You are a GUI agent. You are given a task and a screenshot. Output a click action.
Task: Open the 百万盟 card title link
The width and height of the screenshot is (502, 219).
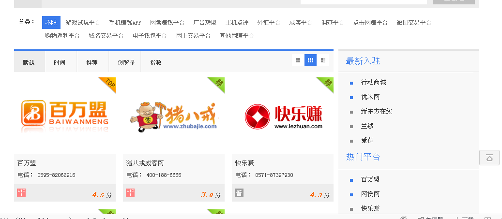[x=27, y=163]
